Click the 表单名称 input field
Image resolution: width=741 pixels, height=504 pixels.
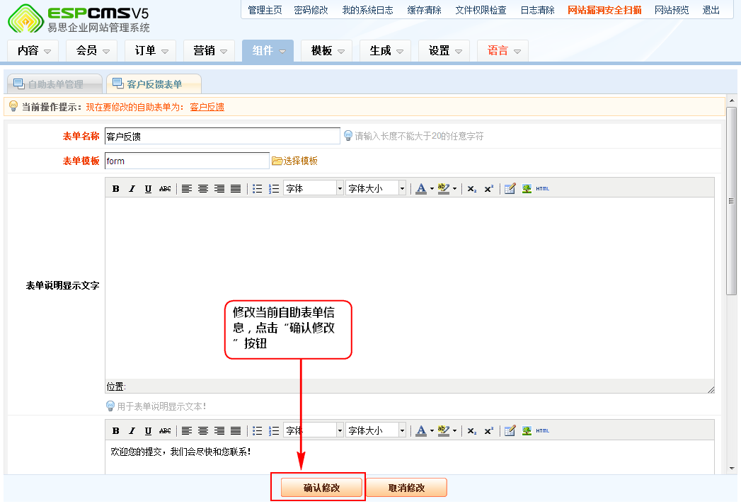[x=222, y=136]
